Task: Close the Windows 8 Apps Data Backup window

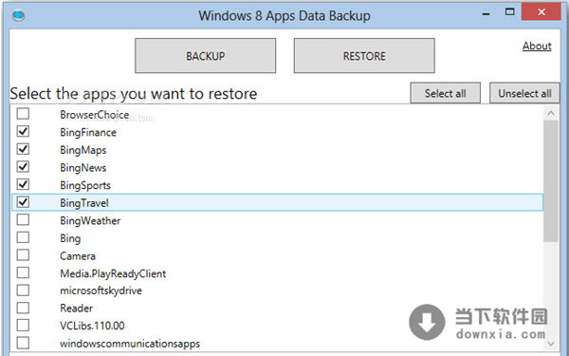Action: [541, 11]
